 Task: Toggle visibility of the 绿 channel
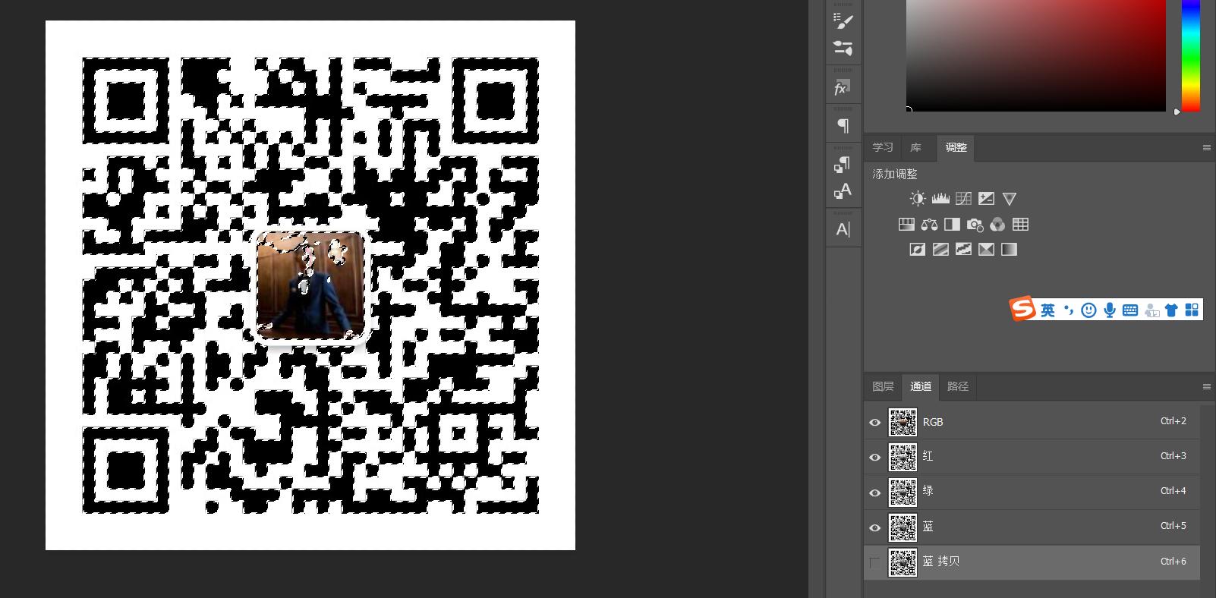click(x=875, y=493)
